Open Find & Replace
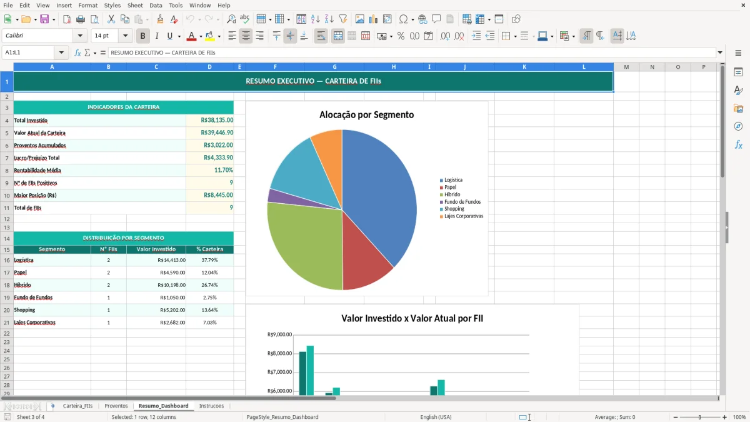This screenshot has height=422, width=750. (x=231, y=19)
